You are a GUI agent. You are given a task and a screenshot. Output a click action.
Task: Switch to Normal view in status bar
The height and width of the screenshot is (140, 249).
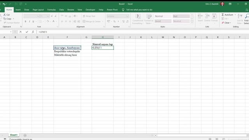(210, 139)
